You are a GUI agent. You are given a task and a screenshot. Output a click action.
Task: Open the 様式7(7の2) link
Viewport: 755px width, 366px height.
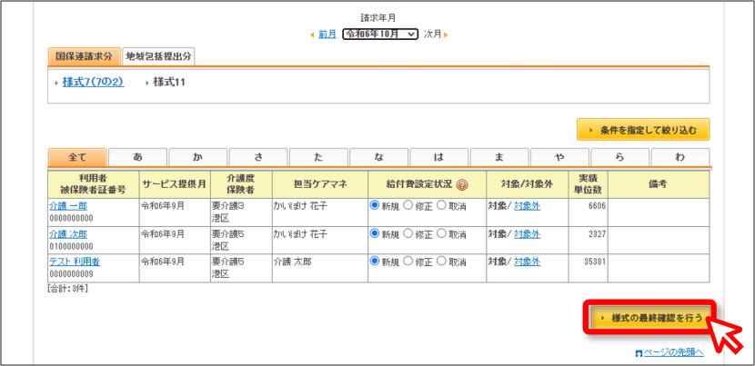click(93, 83)
